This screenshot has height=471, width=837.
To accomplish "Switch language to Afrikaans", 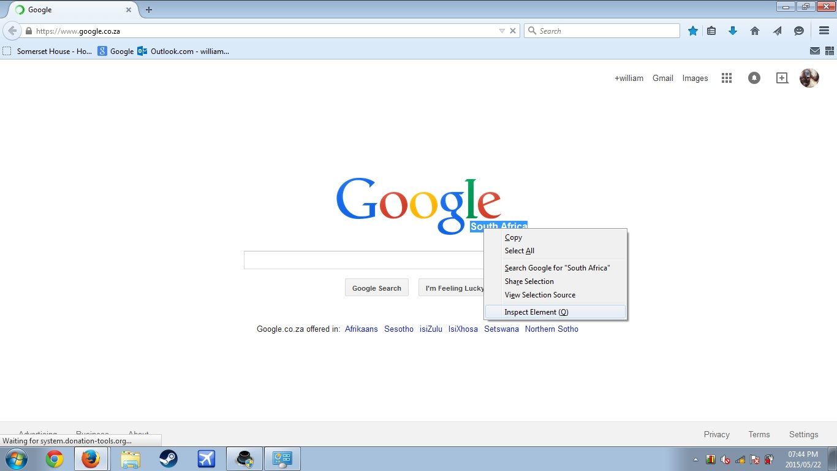I will tap(362, 329).
